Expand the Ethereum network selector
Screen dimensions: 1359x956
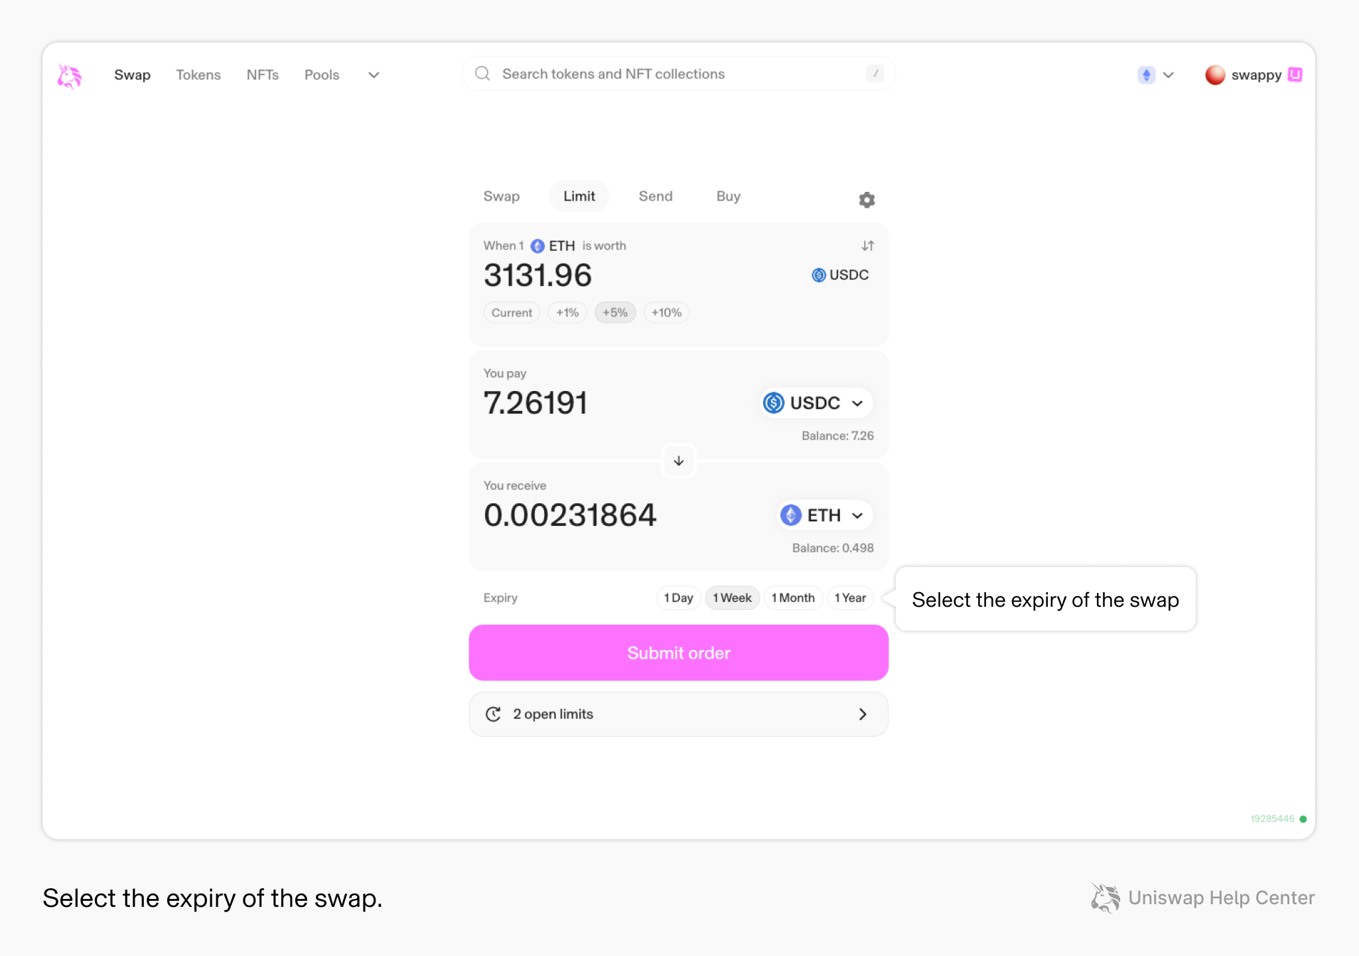1156,75
